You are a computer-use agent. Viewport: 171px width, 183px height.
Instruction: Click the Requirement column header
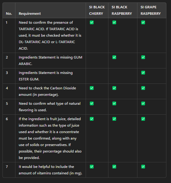pos(30,14)
